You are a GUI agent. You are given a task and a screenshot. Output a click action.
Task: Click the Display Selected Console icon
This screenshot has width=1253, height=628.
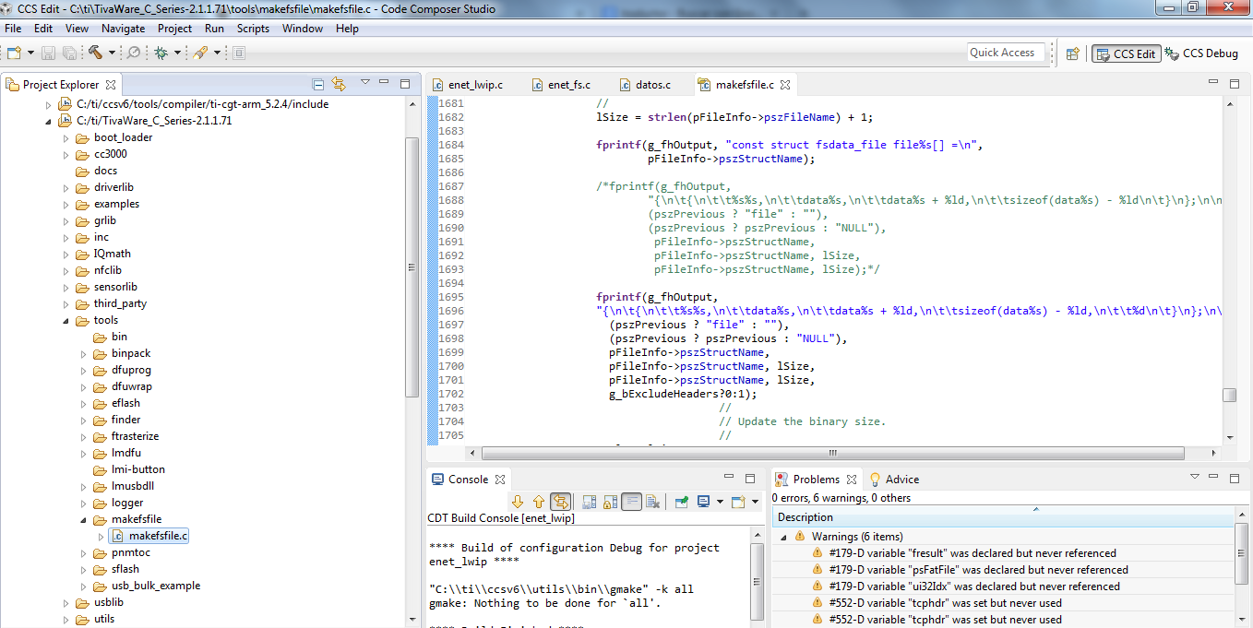pyautogui.click(x=704, y=502)
